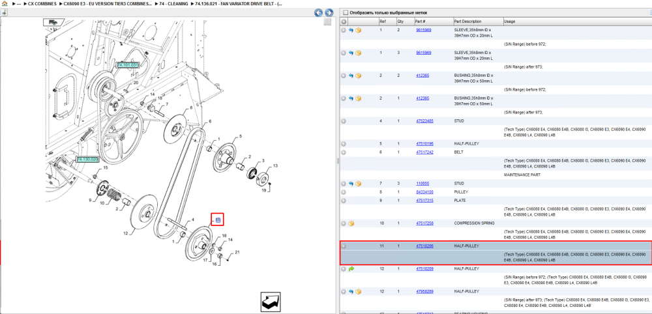Open part link 47523485

(x=424, y=121)
